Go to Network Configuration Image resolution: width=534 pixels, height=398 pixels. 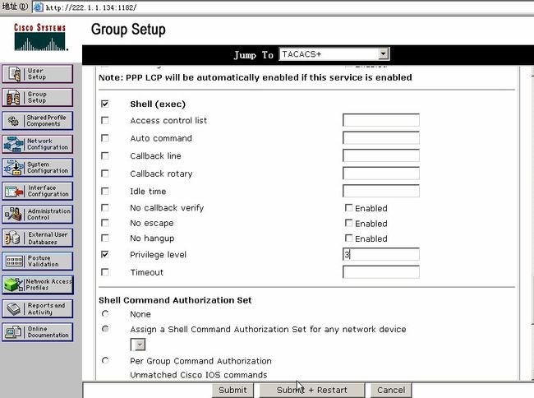tap(37, 144)
